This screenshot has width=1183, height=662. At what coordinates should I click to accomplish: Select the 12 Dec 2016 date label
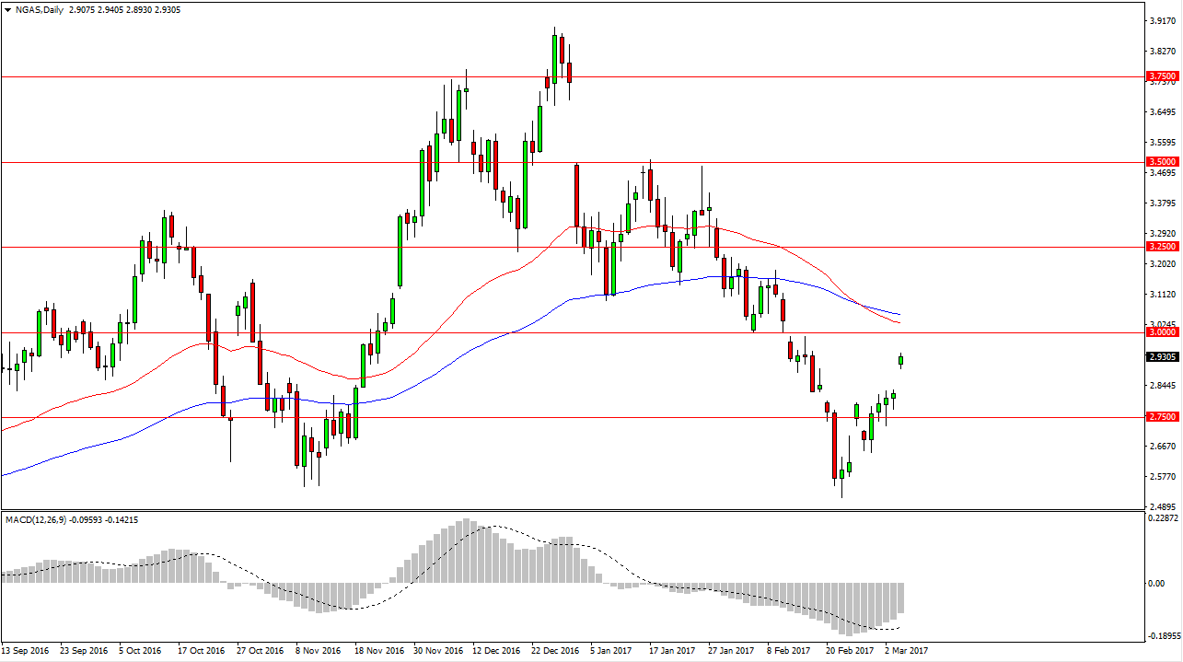(x=497, y=651)
